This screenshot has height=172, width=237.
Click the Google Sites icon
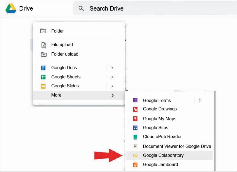click(x=135, y=128)
